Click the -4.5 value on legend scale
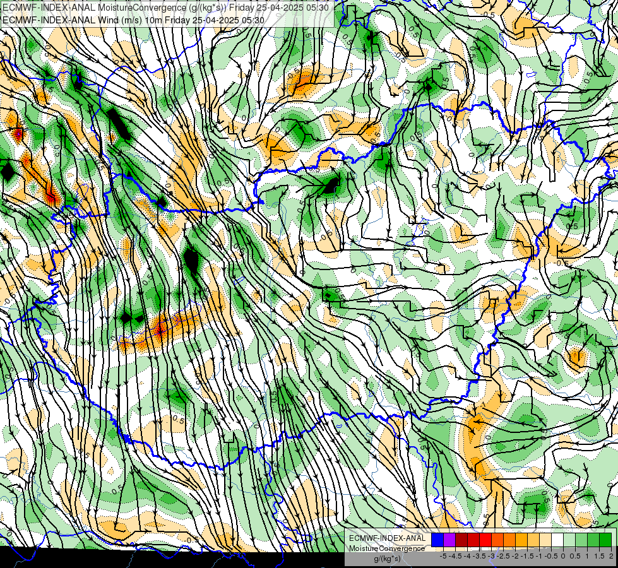This screenshot has width=618, height=568. point(455,556)
